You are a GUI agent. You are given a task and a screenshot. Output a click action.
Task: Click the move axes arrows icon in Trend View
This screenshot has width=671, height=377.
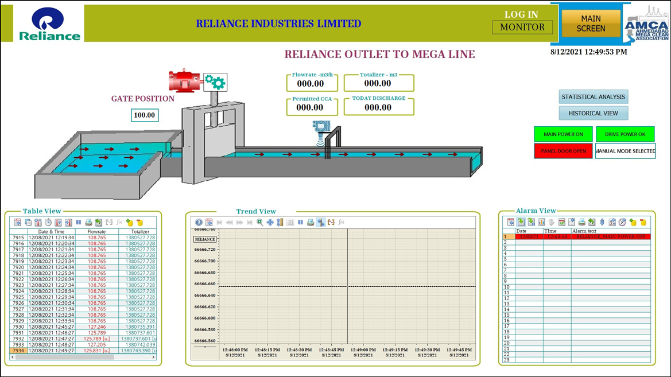point(270,223)
